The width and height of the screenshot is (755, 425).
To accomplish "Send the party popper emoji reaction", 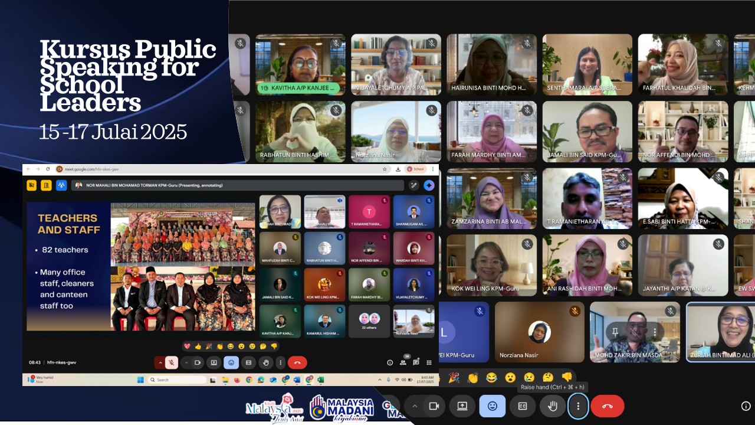I will (454, 377).
